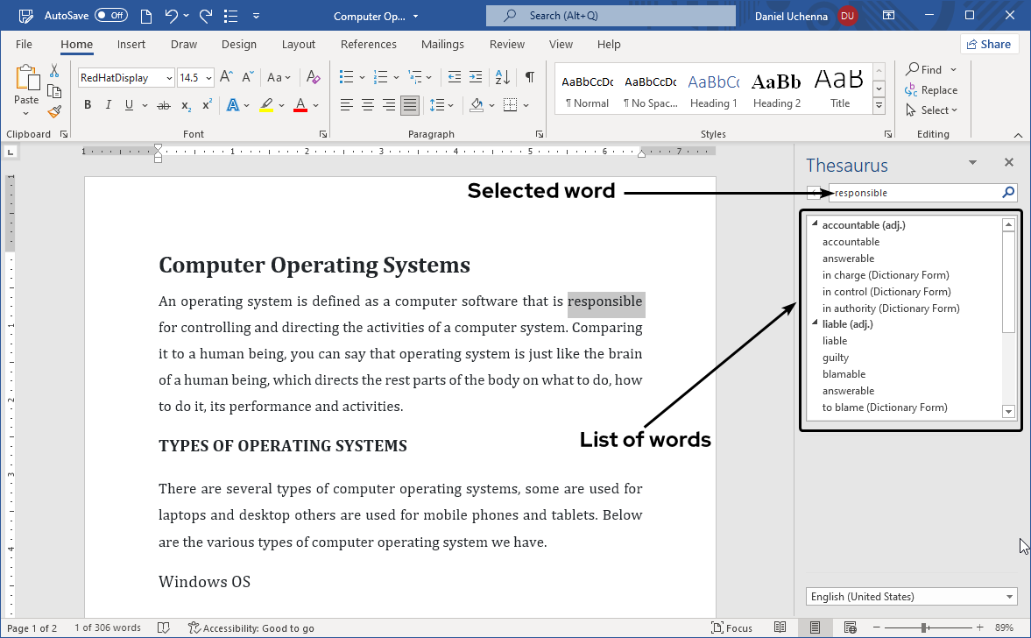Open the References tab
1031x638 pixels.
click(368, 45)
